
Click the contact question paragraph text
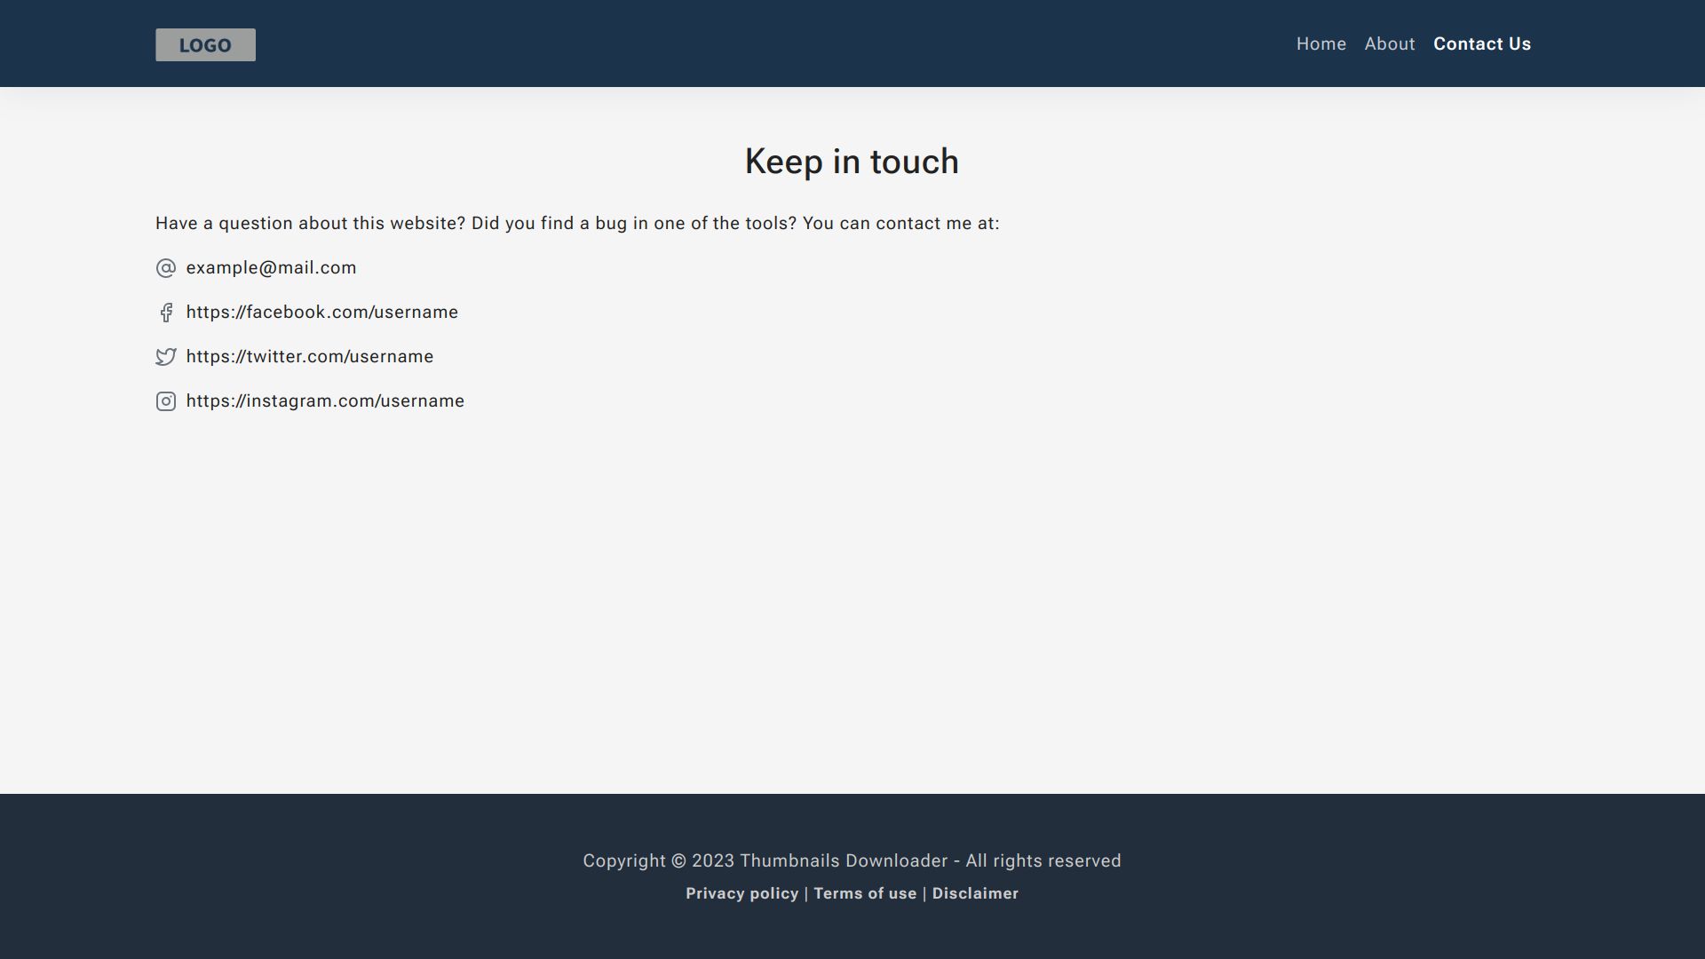(577, 224)
